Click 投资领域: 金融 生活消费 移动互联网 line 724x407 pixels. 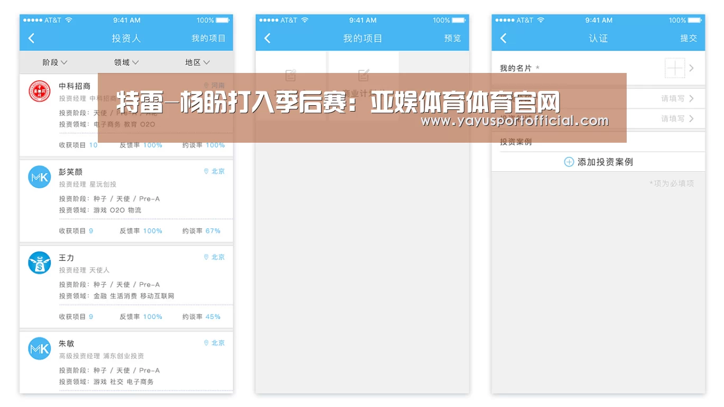[x=116, y=296]
